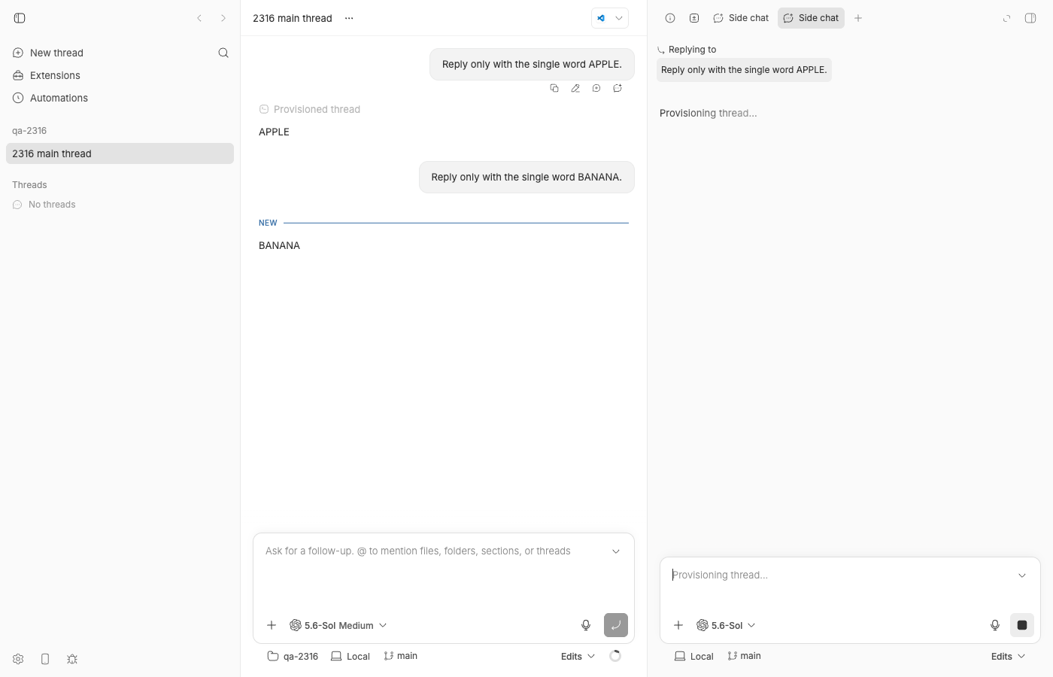The image size is (1053, 677).
Task: Stop the side chat with the stop button
Action: [x=1022, y=625]
